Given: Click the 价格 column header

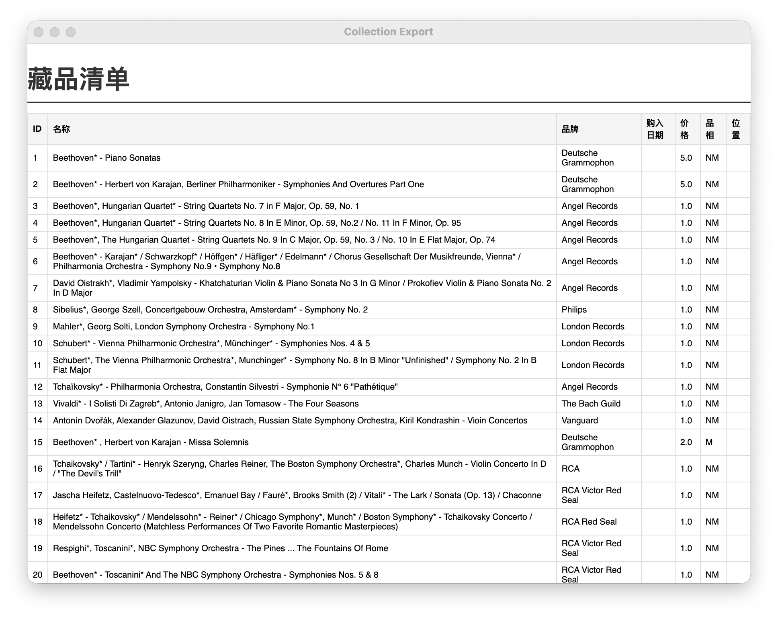Looking at the screenshot, I should click(x=688, y=129).
